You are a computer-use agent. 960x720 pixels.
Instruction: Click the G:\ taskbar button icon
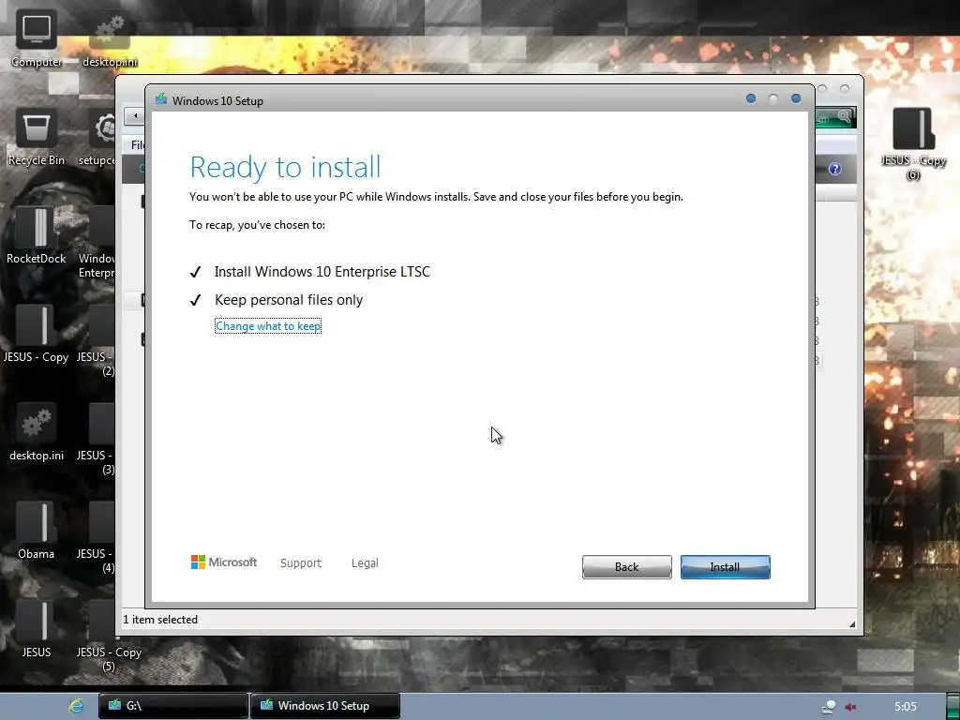tap(114, 705)
